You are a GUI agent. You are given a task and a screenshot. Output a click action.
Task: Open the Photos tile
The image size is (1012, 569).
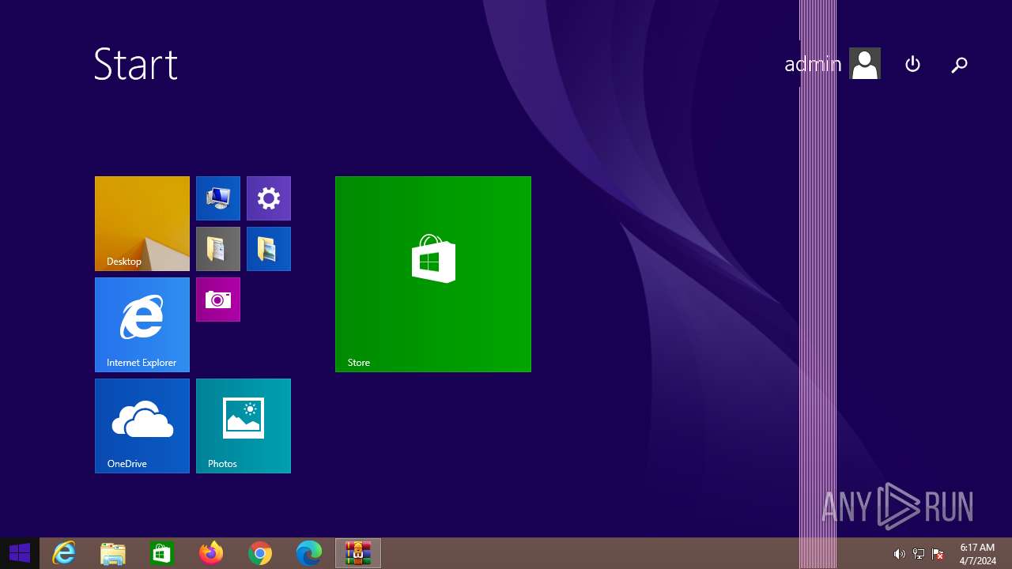pyautogui.click(x=244, y=426)
